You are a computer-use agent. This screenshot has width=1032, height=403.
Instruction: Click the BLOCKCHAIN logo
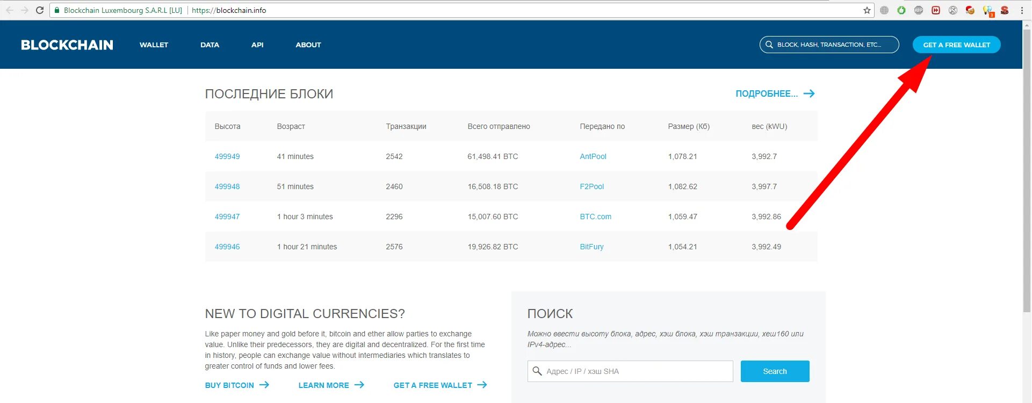[x=67, y=45]
